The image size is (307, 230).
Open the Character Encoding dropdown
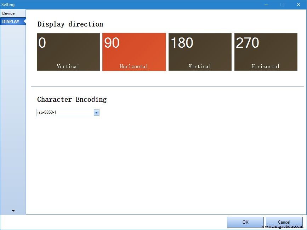click(96, 112)
